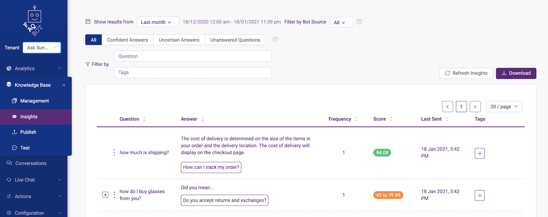
Task: Open three-dot menu for shipping question row
Action: pos(114,152)
